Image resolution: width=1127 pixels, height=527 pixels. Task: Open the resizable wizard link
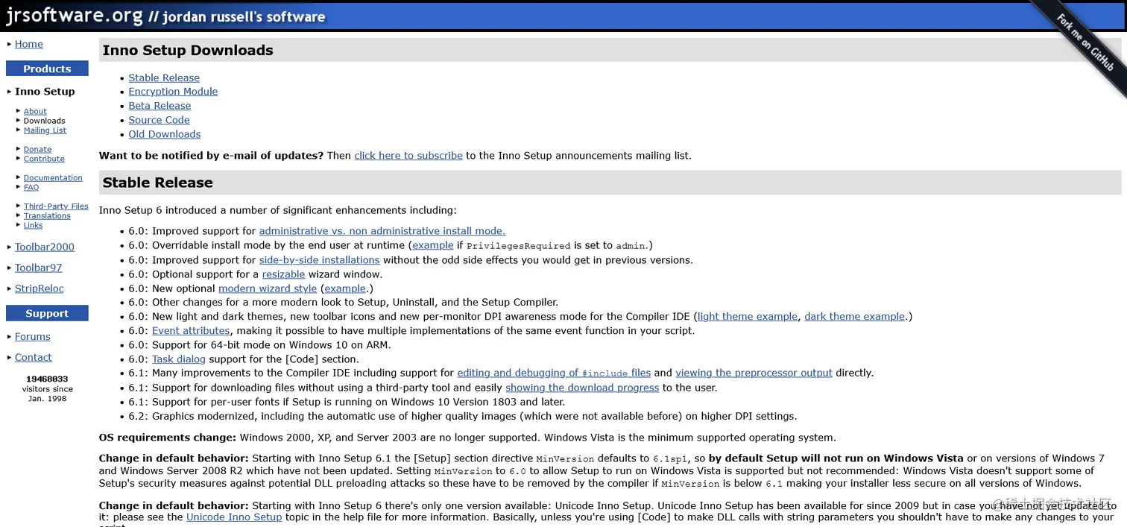pos(284,274)
